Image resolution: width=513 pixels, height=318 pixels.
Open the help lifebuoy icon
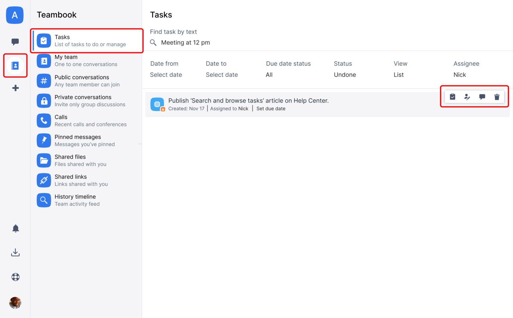coord(15,277)
